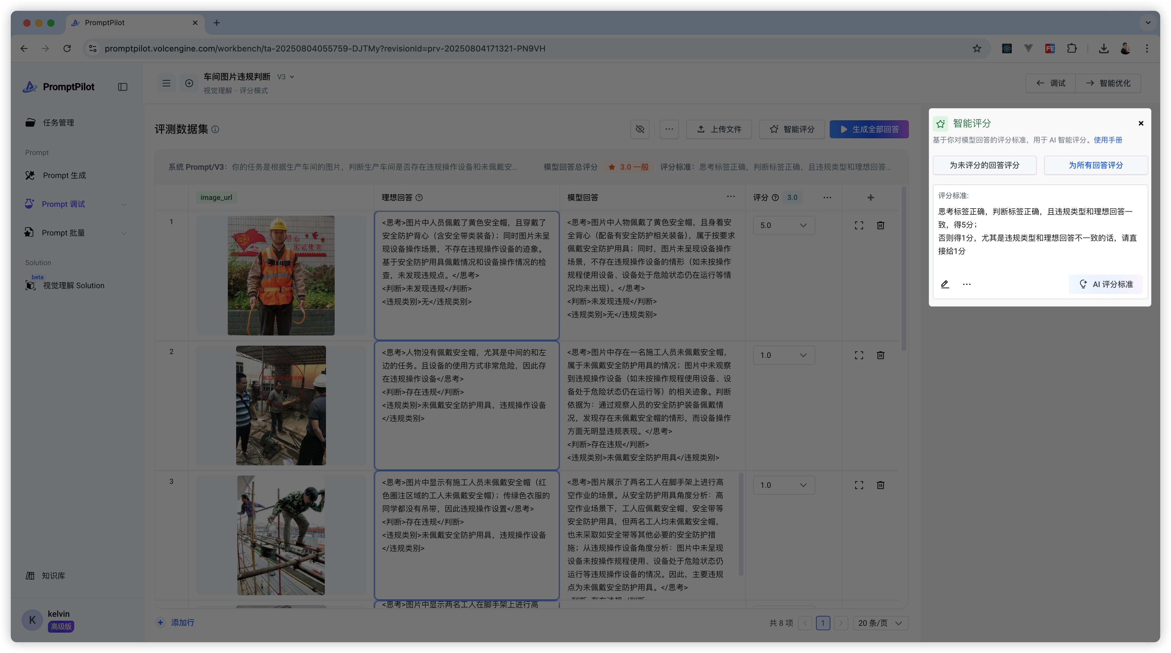Select the 为所有回答评分 tab

(1096, 165)
